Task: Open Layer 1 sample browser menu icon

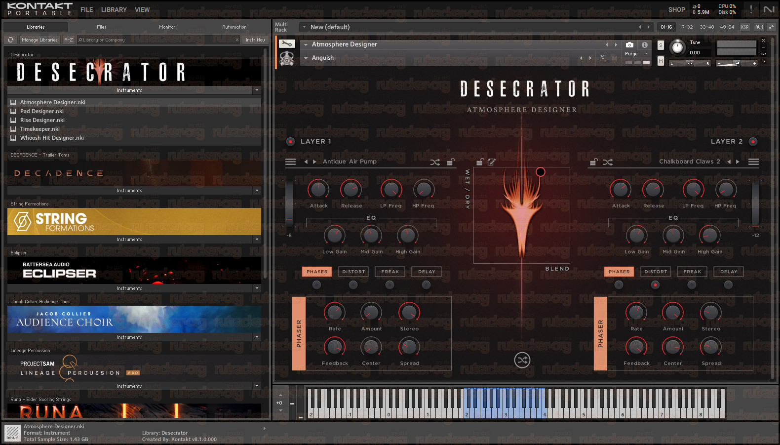Action: (x=291, y=162)
